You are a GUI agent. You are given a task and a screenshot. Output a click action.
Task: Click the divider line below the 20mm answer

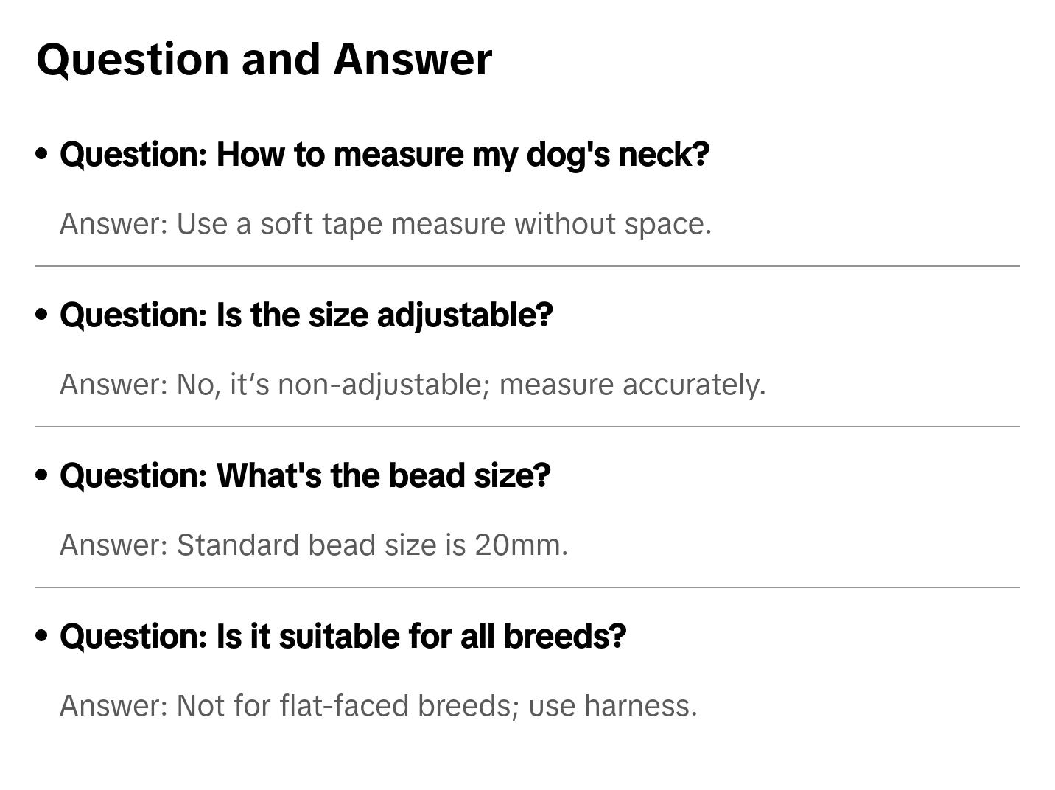point(527,587)
